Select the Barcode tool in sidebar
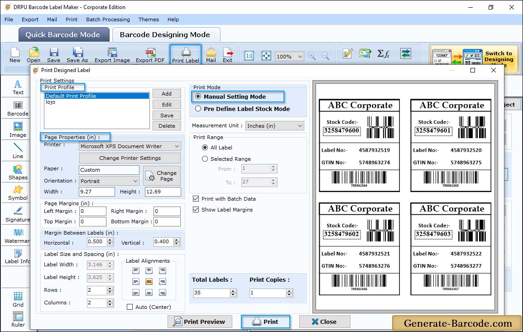The width and height of the screenshot is (523, 332). [x=18, y=109]
